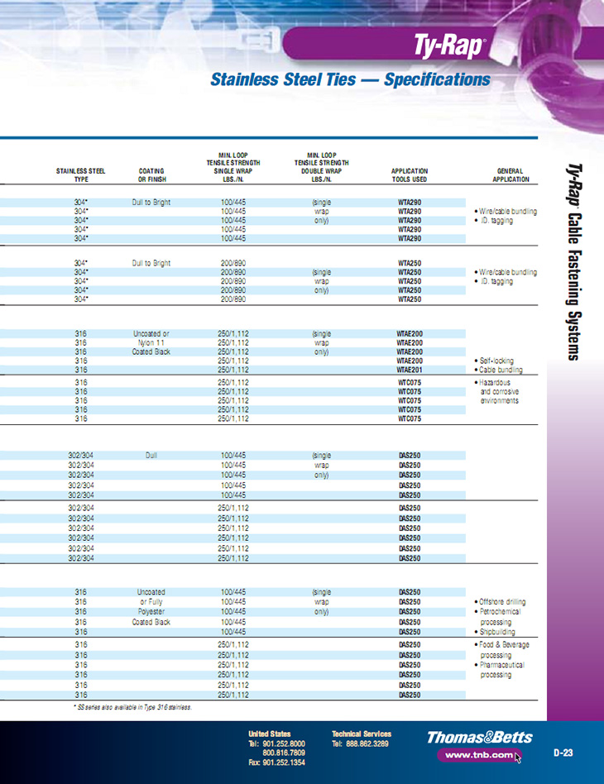Click the phone number "901.252.8000"
The height and width of the screenshot is (784, 604).
click(x=284, y=743)
